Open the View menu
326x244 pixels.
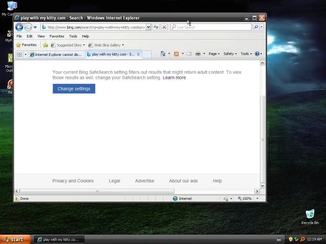[x=41, y=36]
